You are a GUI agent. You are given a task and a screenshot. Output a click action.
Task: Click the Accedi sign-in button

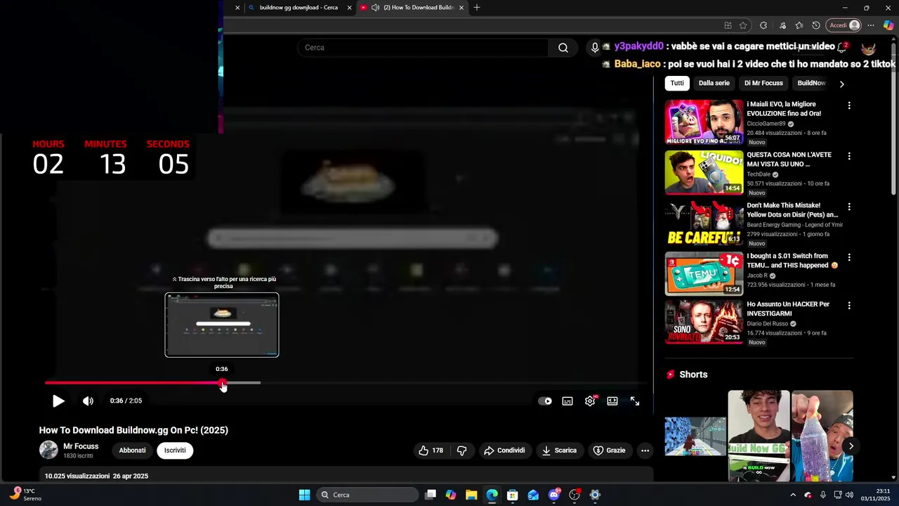[844, 25]
